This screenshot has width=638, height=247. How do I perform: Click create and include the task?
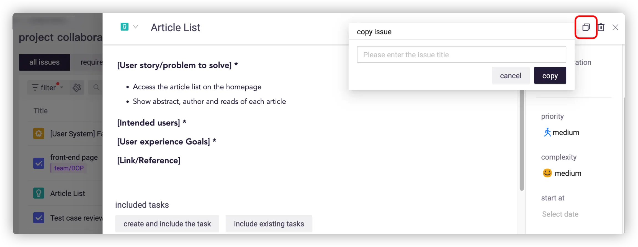point(167,223)
